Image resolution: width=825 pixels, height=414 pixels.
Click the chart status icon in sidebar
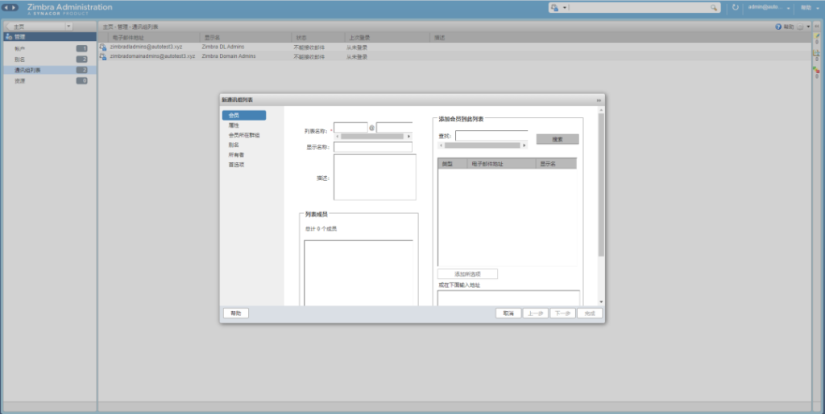pyautogui.click(x=817, y=53)
